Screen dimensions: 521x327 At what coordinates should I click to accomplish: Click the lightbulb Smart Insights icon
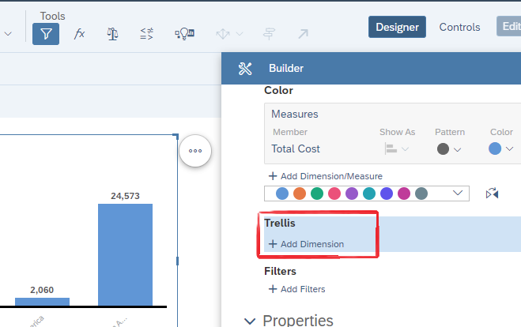[x=184, y=34]
